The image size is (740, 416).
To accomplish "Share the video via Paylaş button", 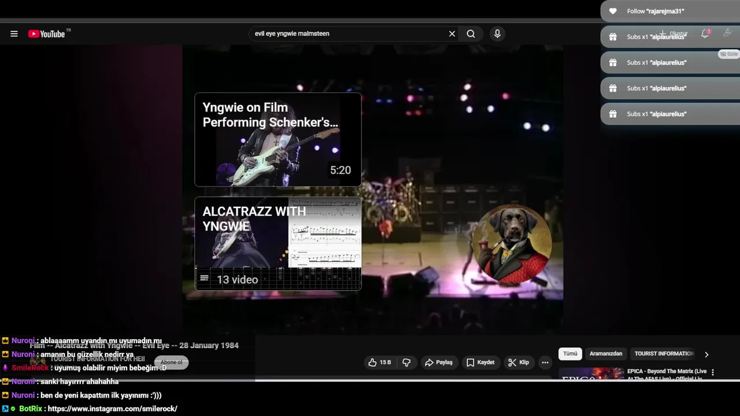I will (x=439, y=362).
